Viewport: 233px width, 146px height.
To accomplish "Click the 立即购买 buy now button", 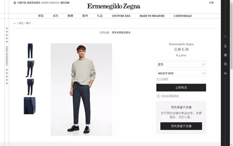I will 181,87.
